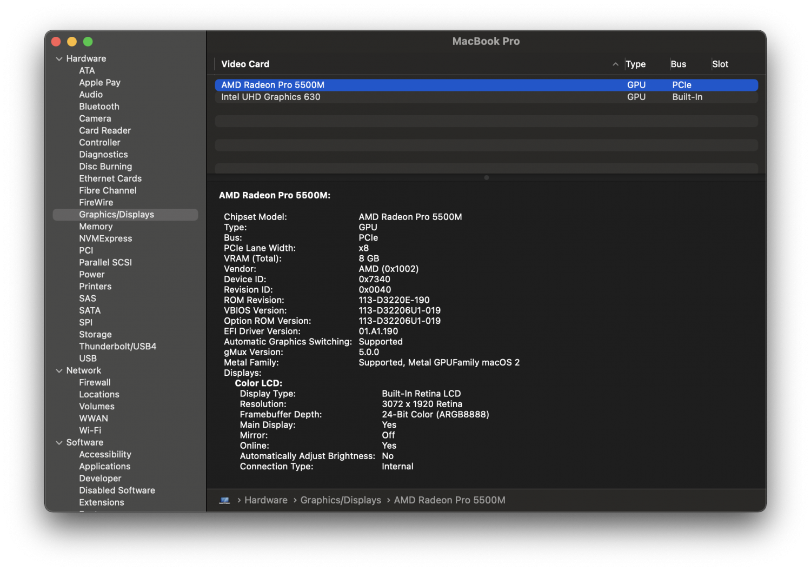
Task: Click the sort arrow in Video Card header
Action: (x=615, y=64)
